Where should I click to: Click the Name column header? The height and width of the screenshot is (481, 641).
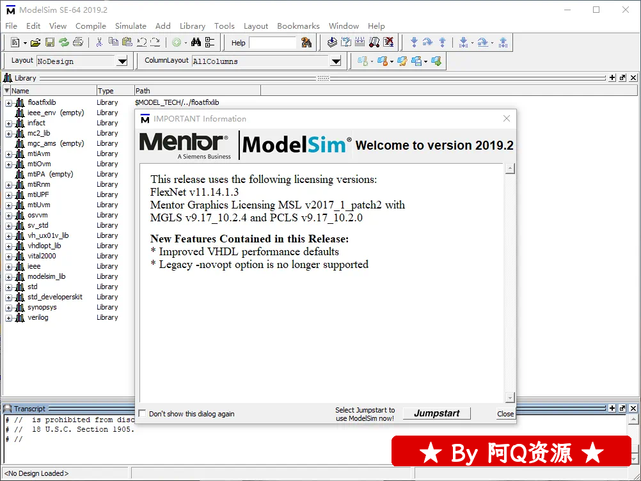(54, 91)
